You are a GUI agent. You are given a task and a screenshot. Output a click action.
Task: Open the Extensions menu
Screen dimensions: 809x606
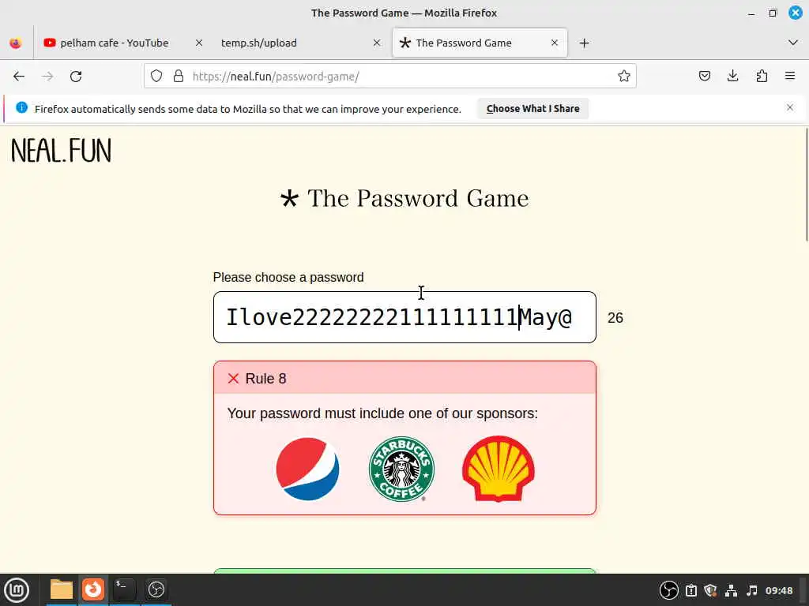(762, 77)
